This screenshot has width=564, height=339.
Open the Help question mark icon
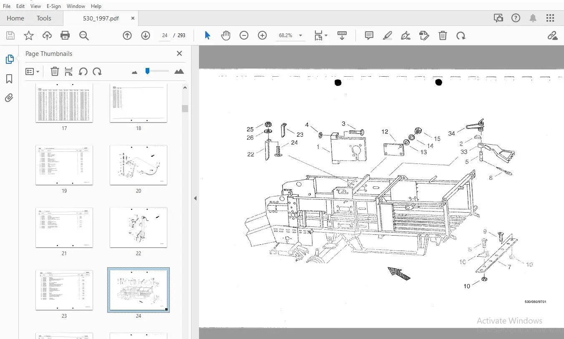[516, 18]
